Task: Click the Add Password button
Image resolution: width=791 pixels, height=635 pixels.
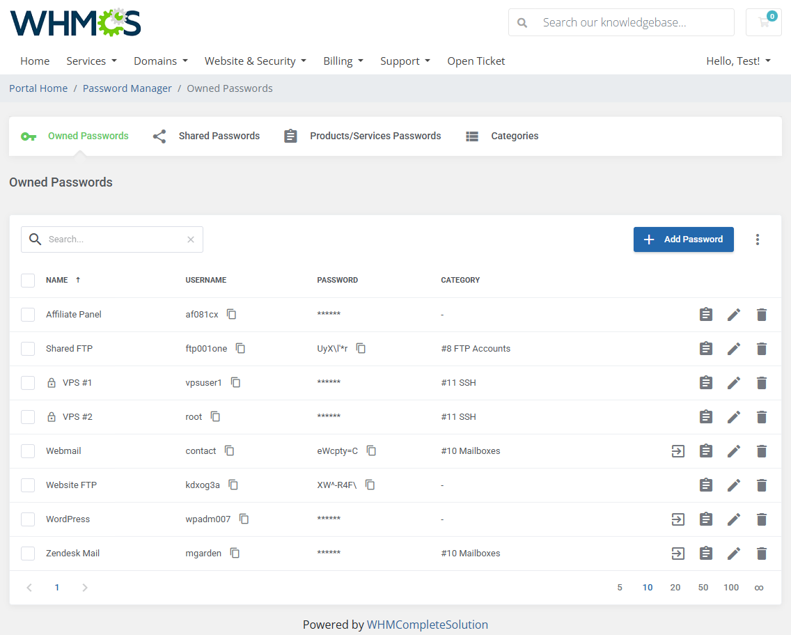Action: 683,240
